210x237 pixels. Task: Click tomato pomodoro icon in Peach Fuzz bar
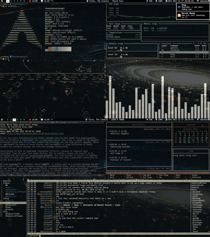(30, 1)
